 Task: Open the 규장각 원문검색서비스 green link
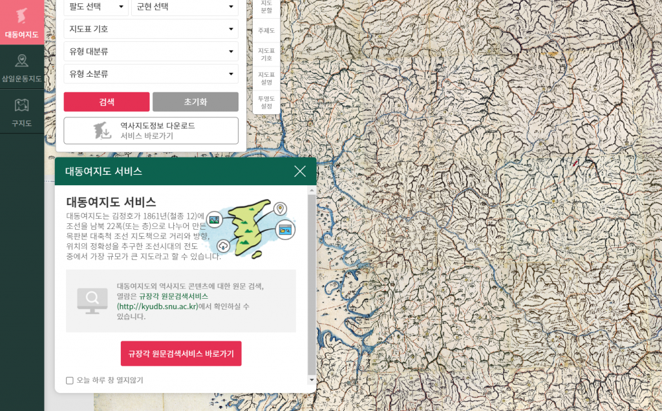(x=173, y=296)
